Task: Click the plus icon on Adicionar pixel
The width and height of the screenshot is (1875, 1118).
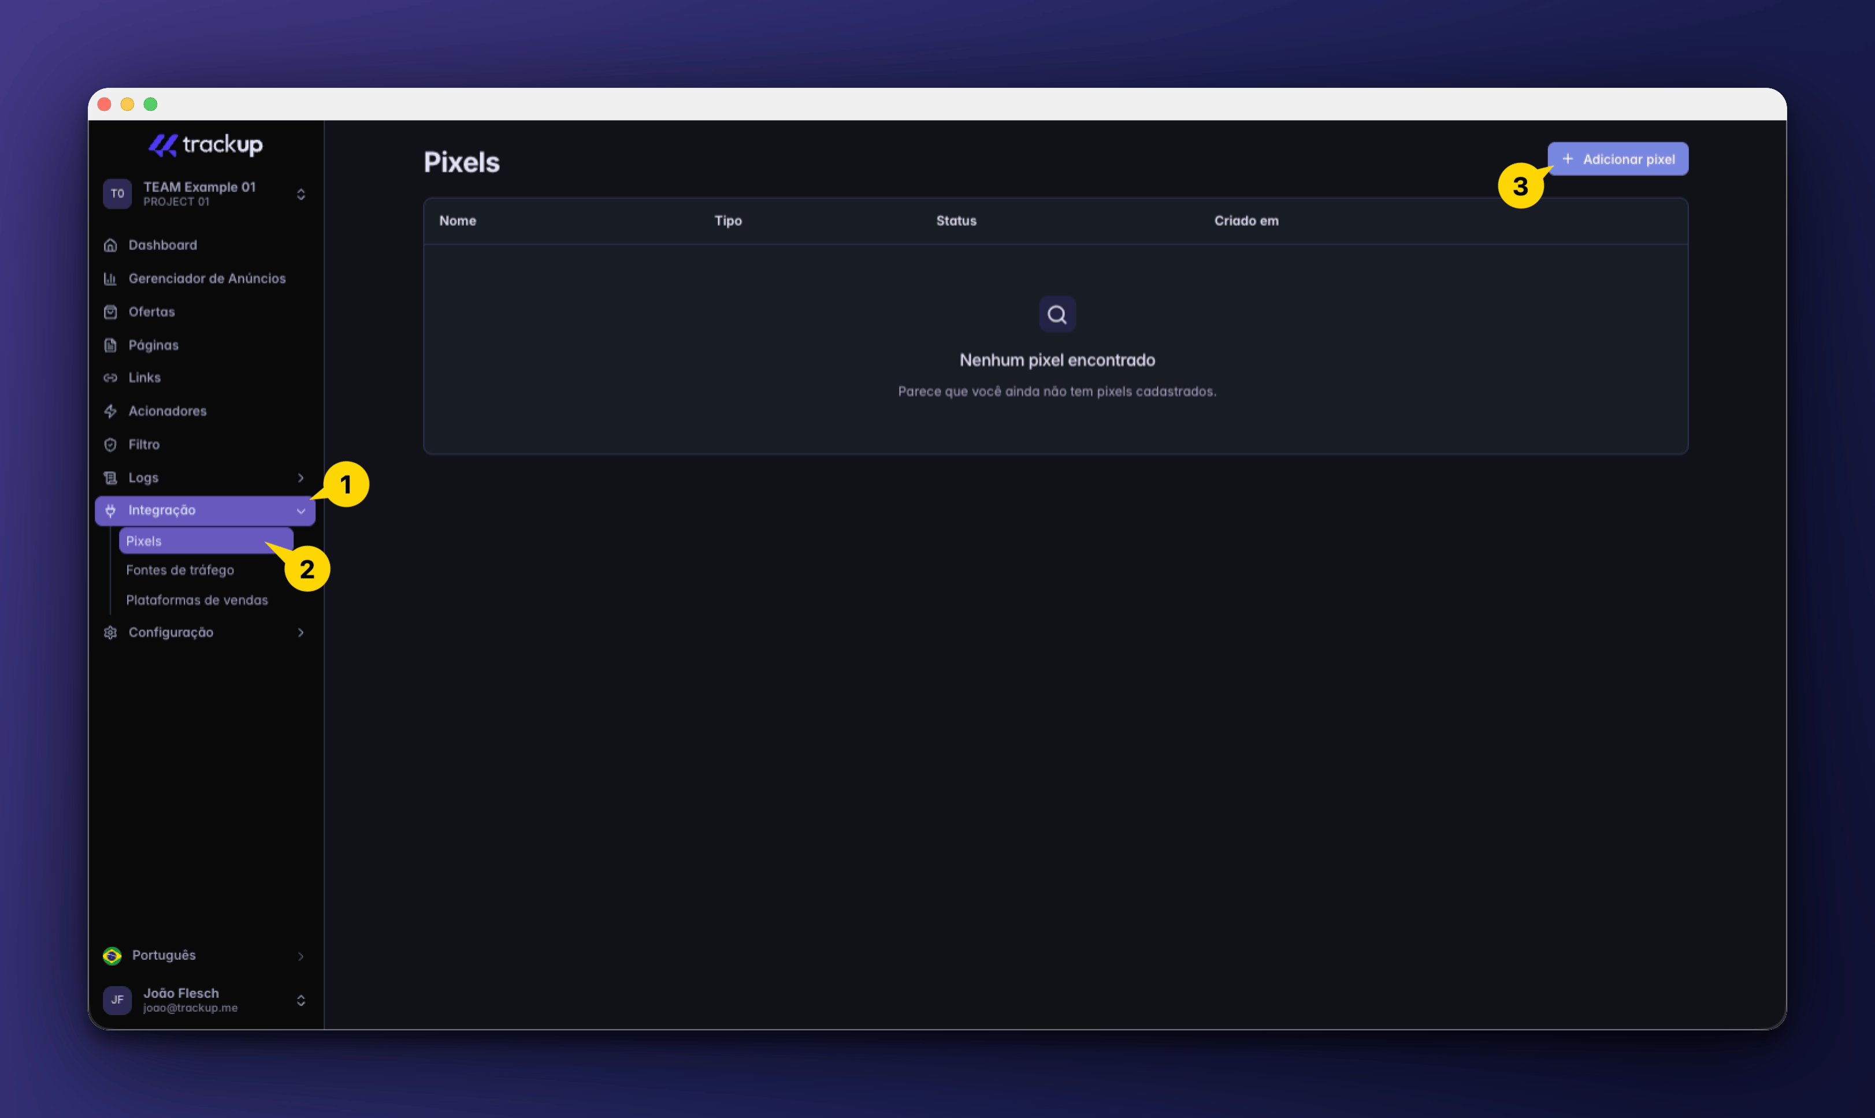Action: pos(1568,159)
